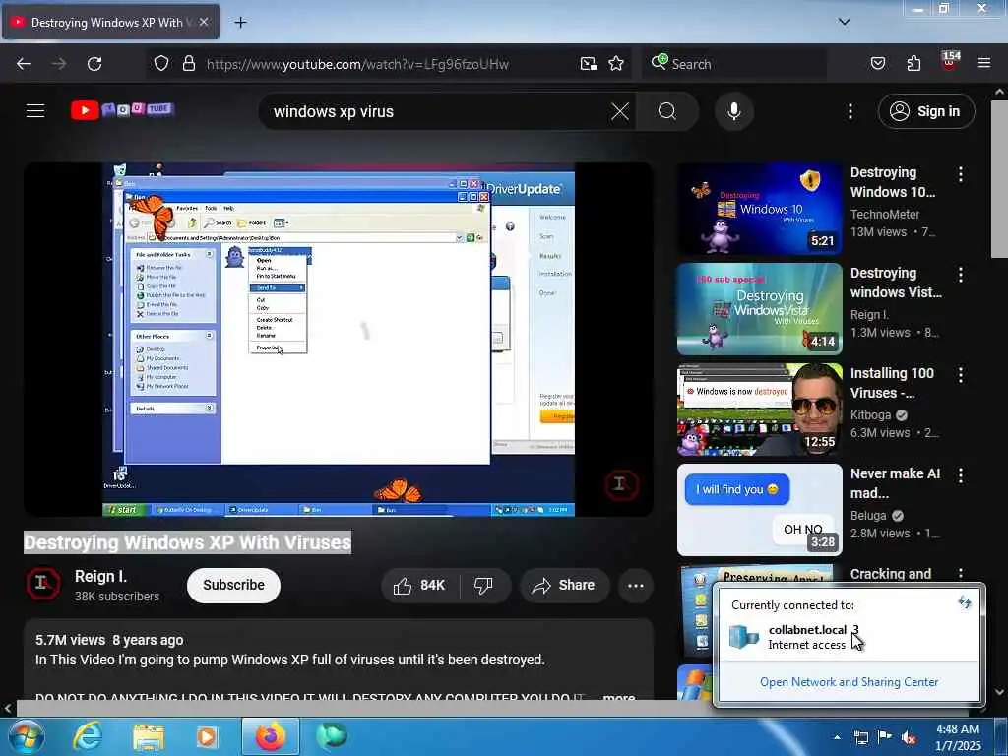Click the Firefox Search box
Image resolution: width=1008 pixels, height=756 pixels.
click(732, 64)
